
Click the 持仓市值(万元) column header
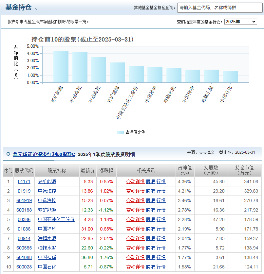click(244, 170)
